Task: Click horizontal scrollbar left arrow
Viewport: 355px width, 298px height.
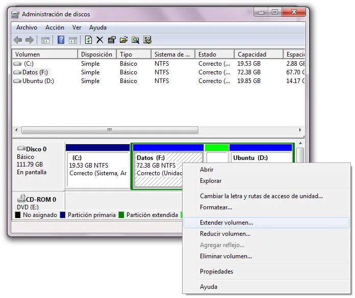Action: tap(16, 130)
